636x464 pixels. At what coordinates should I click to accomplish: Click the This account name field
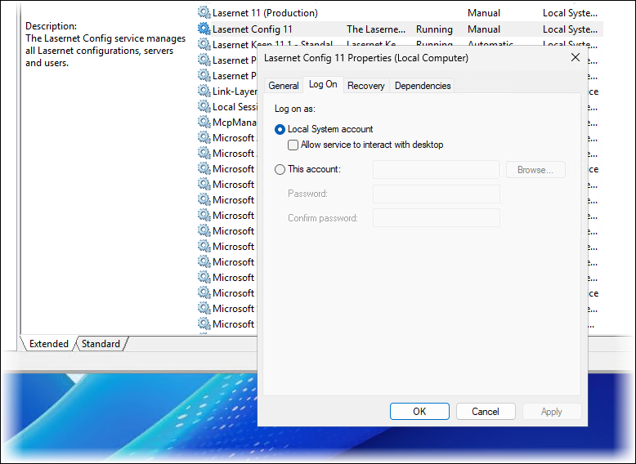pyautogui.click(x=436, y=169)
